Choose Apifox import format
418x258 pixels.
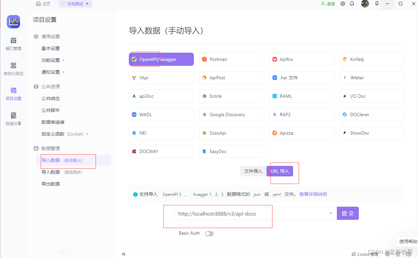[302, 59]
